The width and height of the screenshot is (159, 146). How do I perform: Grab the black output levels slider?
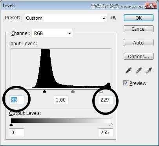pyautogui.click(x=11, y=125)
